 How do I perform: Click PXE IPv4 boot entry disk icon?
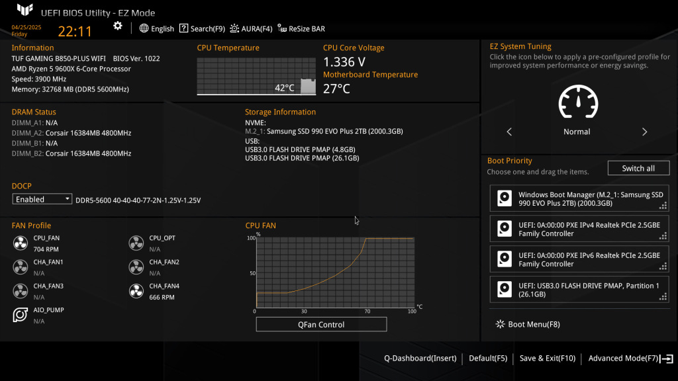(504, 228)
